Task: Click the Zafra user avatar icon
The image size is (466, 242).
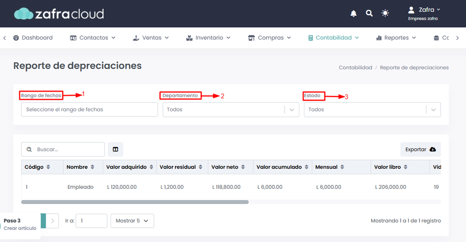Action: [x=411, y=10]
